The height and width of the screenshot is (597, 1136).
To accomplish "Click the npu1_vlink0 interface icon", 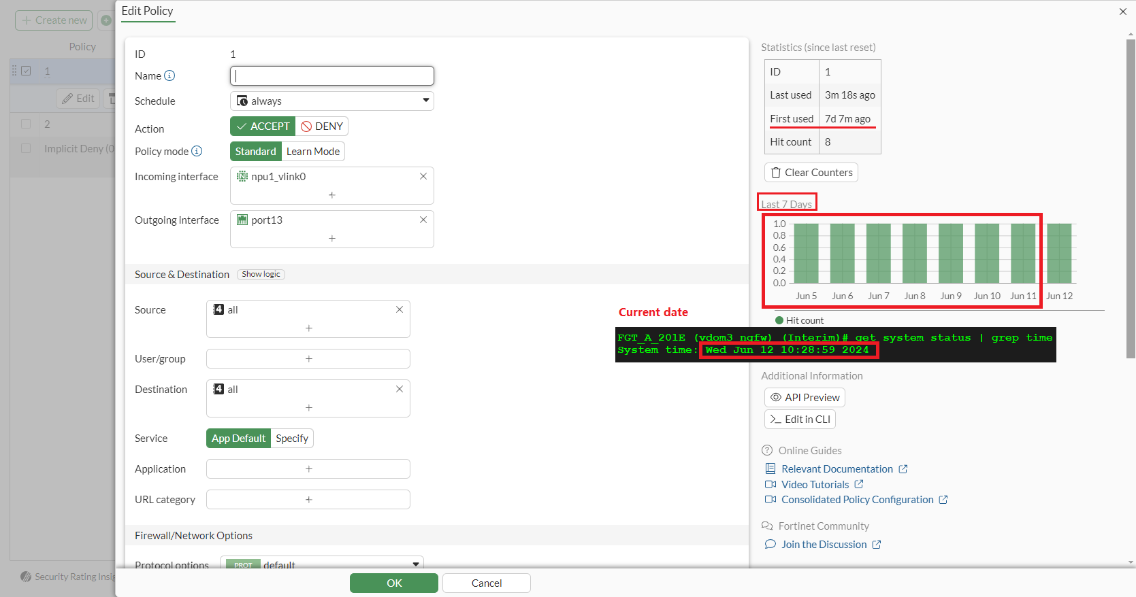I will coord(242,176).
